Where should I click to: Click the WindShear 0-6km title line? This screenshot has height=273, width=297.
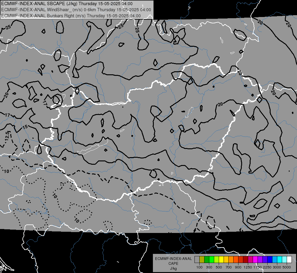pos(76,10)
